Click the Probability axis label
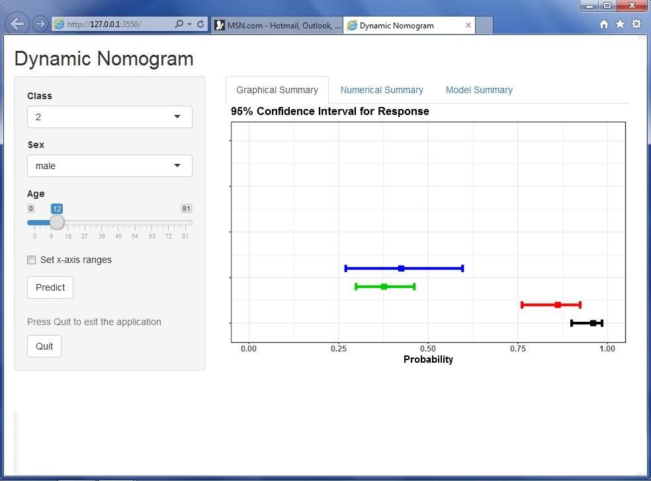This screenshot has height=481, width=651. (428, 359)
